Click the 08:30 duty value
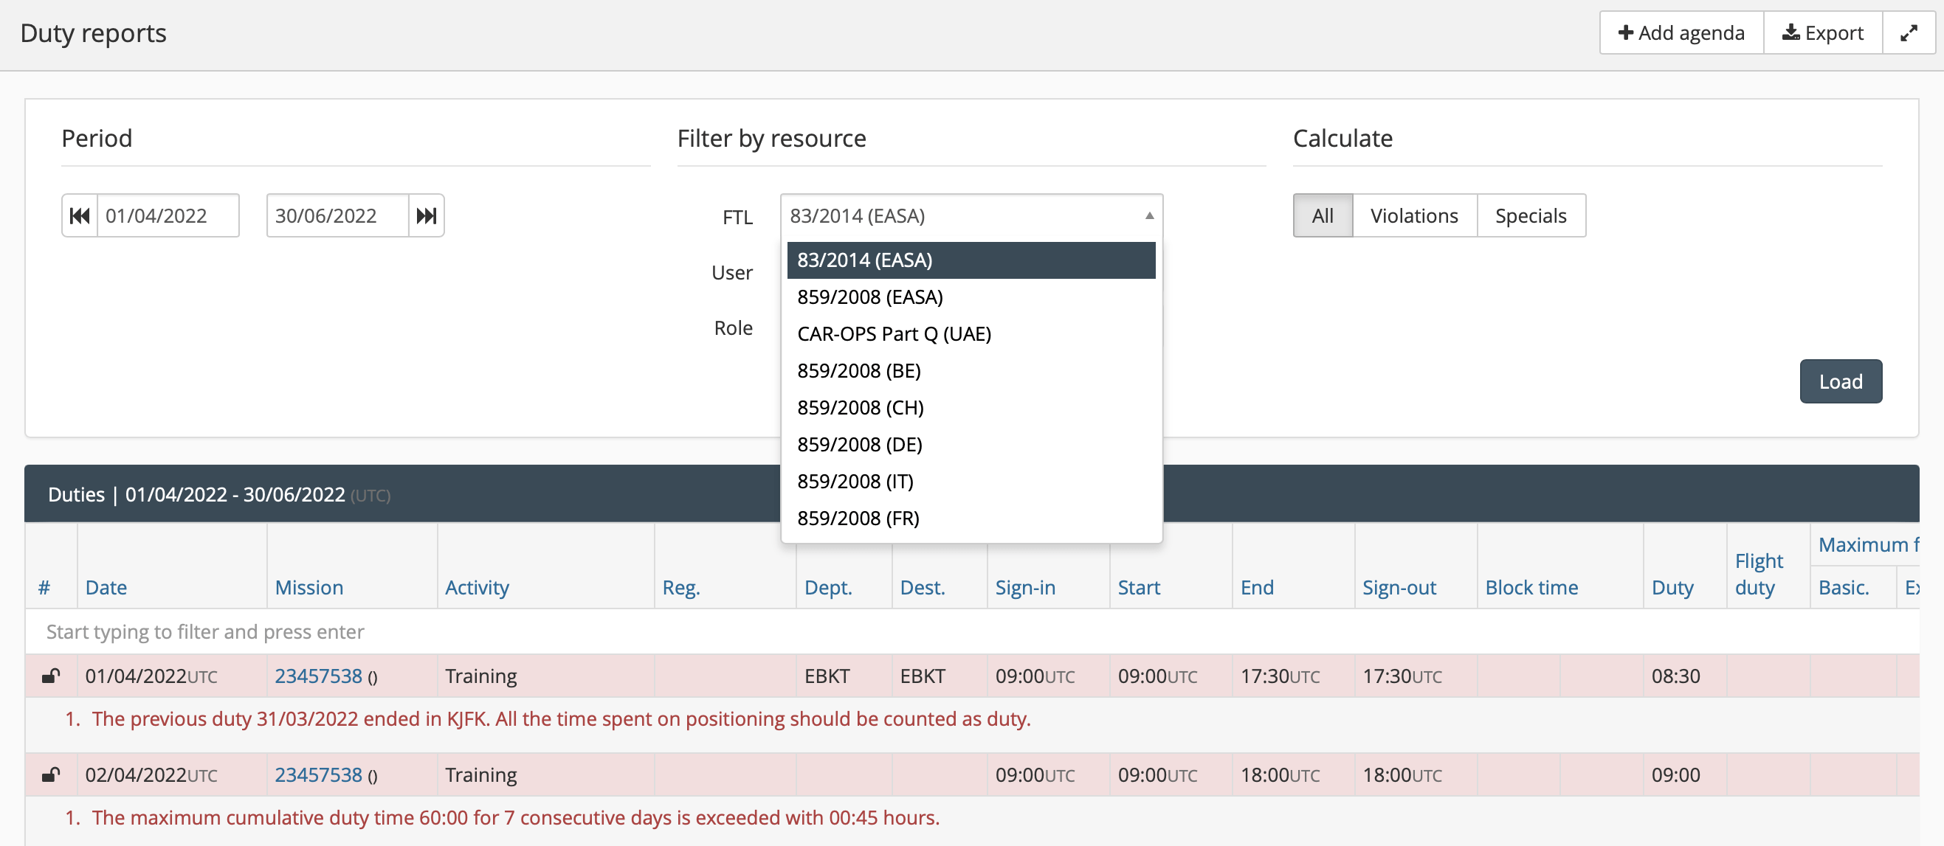1944x846 pixels. click(1675, 676)
